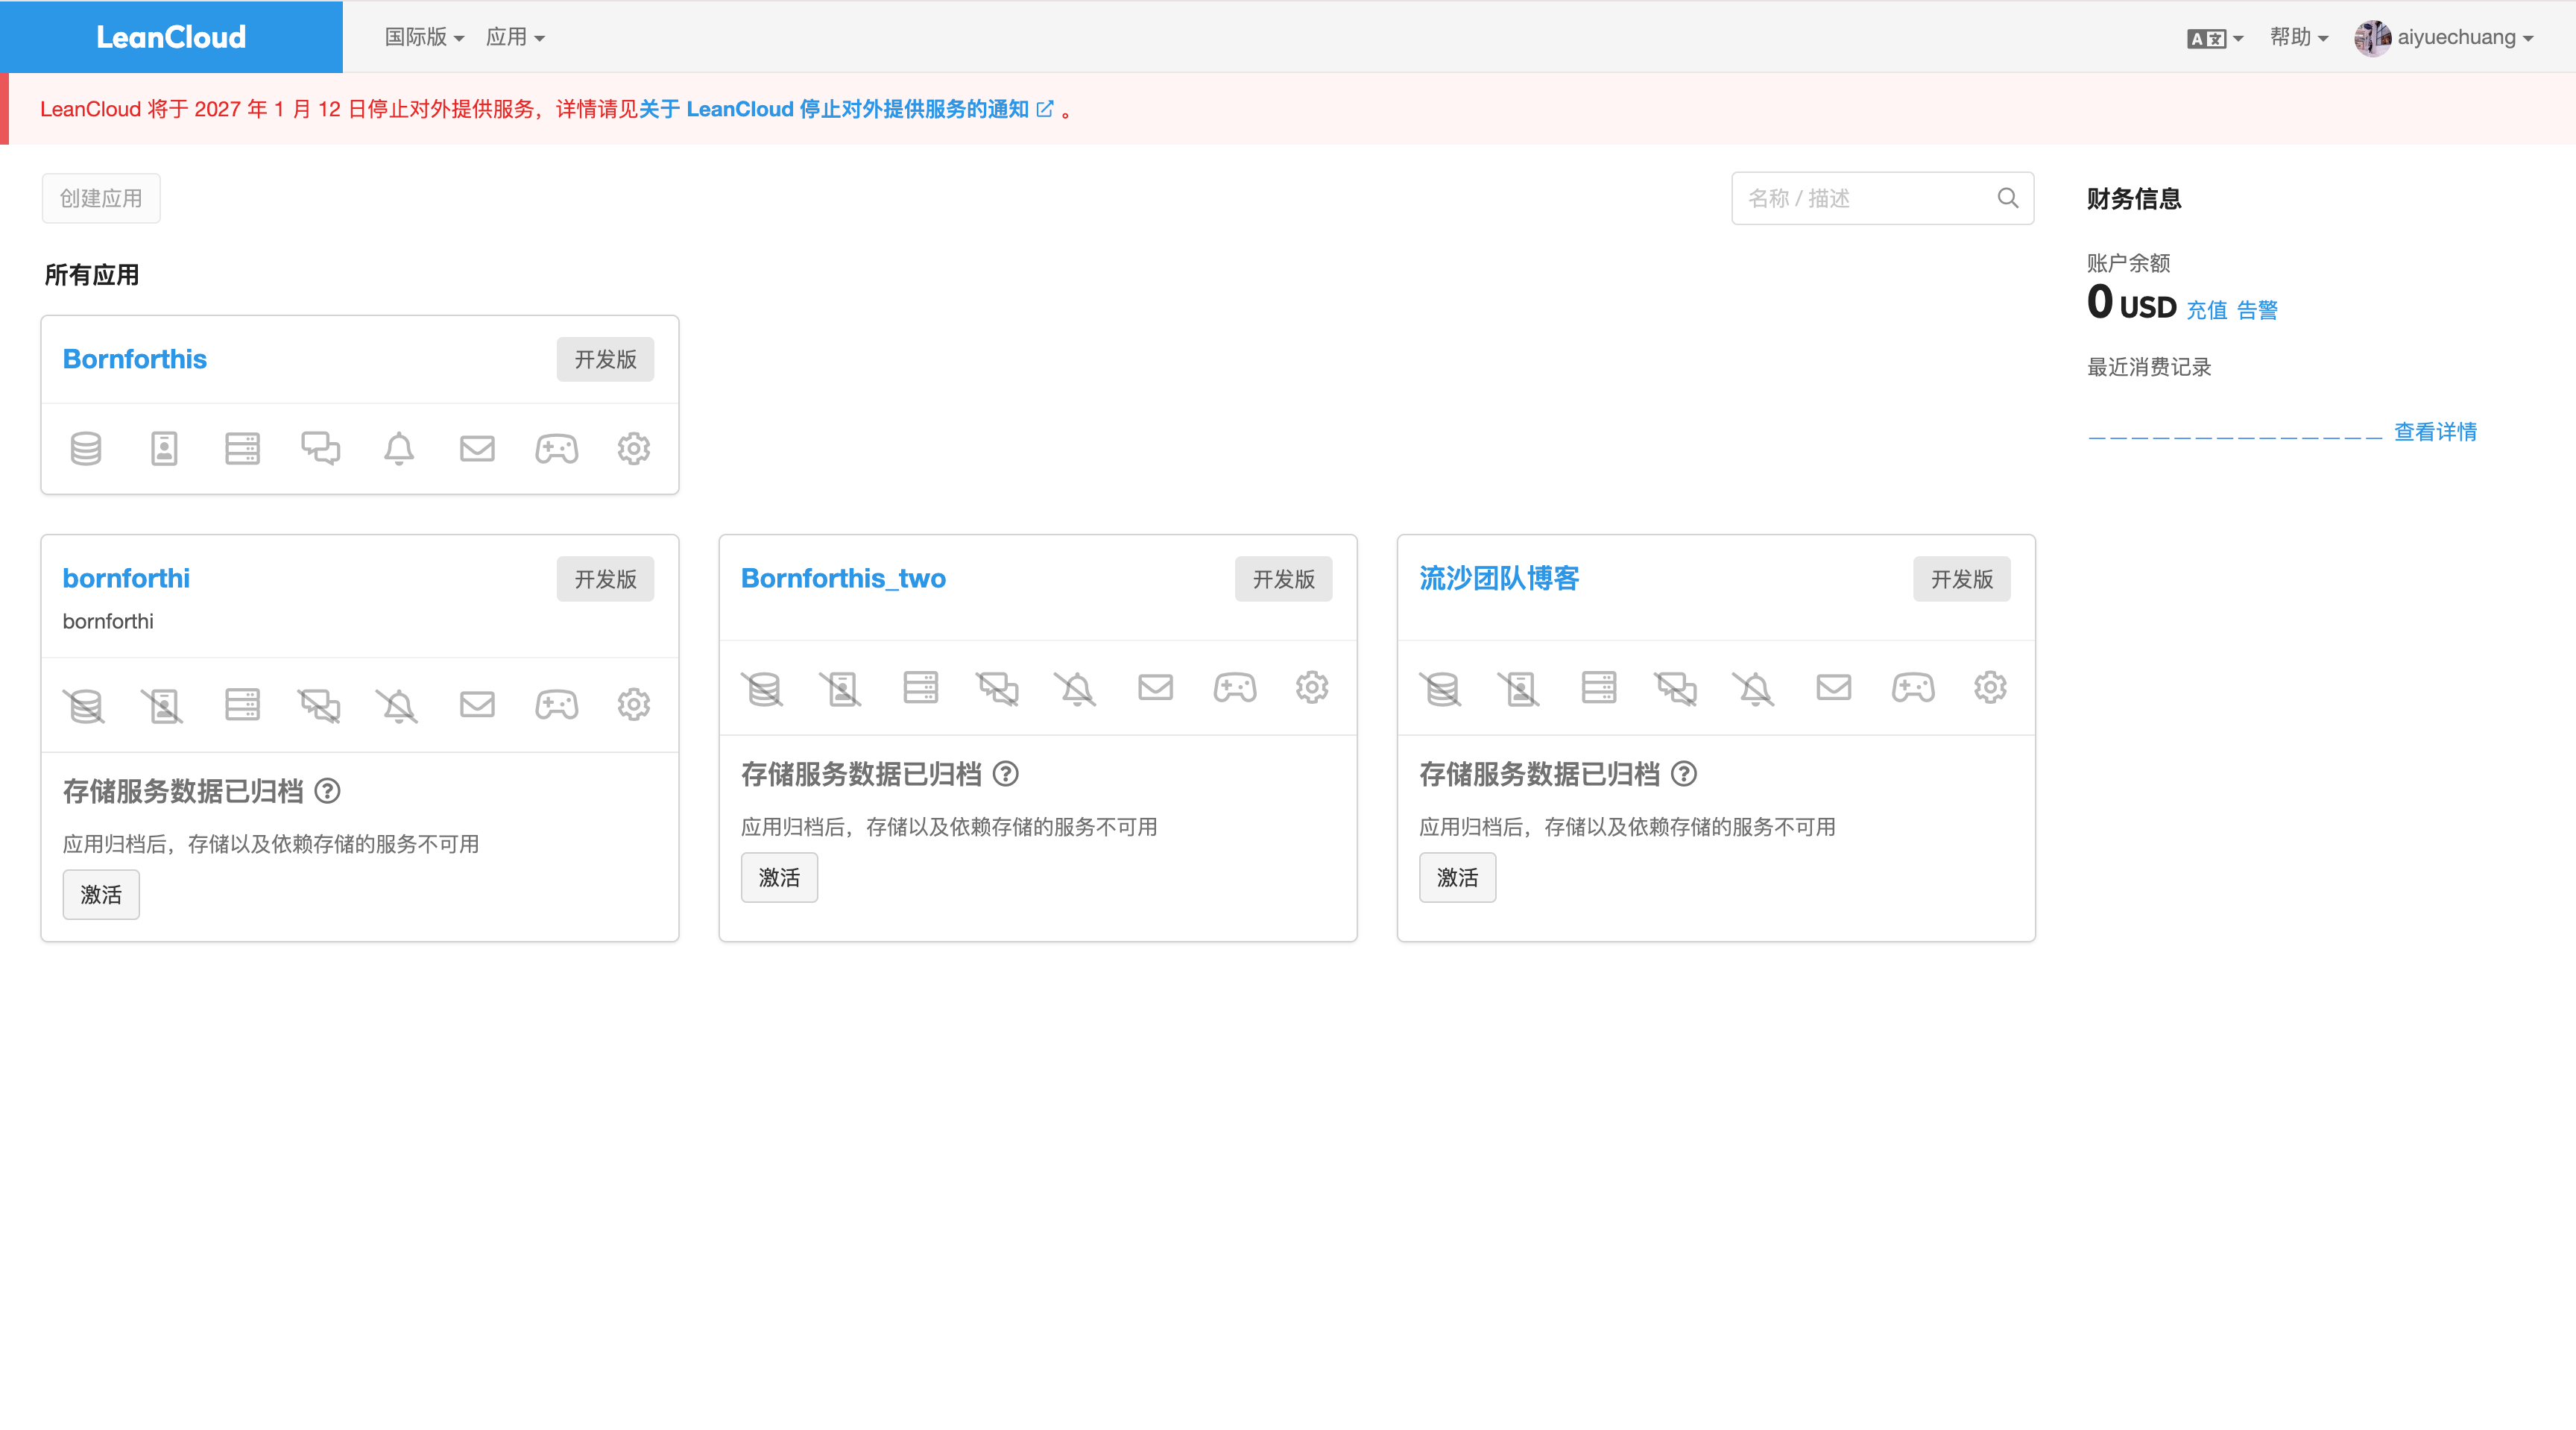The image size is (2576, 1430).
Task: Open settings gear in 流沙团队博客 card
Action: (1990, 688)
